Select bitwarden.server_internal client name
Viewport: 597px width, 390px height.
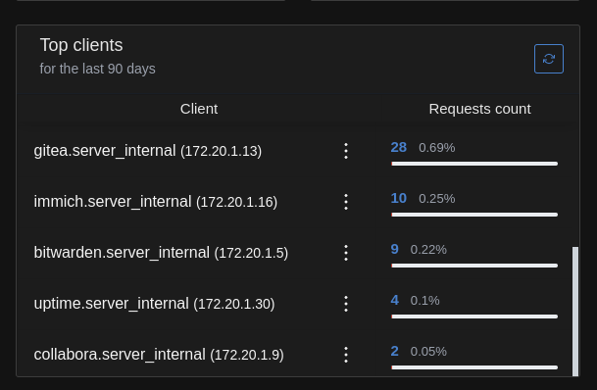coord(122,253)
